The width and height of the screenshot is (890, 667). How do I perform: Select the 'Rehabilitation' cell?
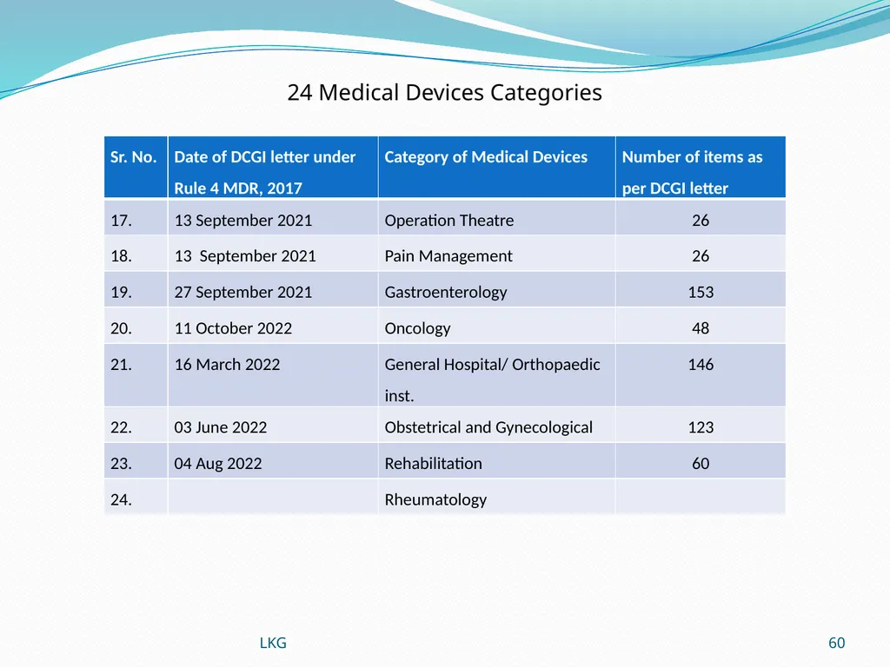click(496, 461)
